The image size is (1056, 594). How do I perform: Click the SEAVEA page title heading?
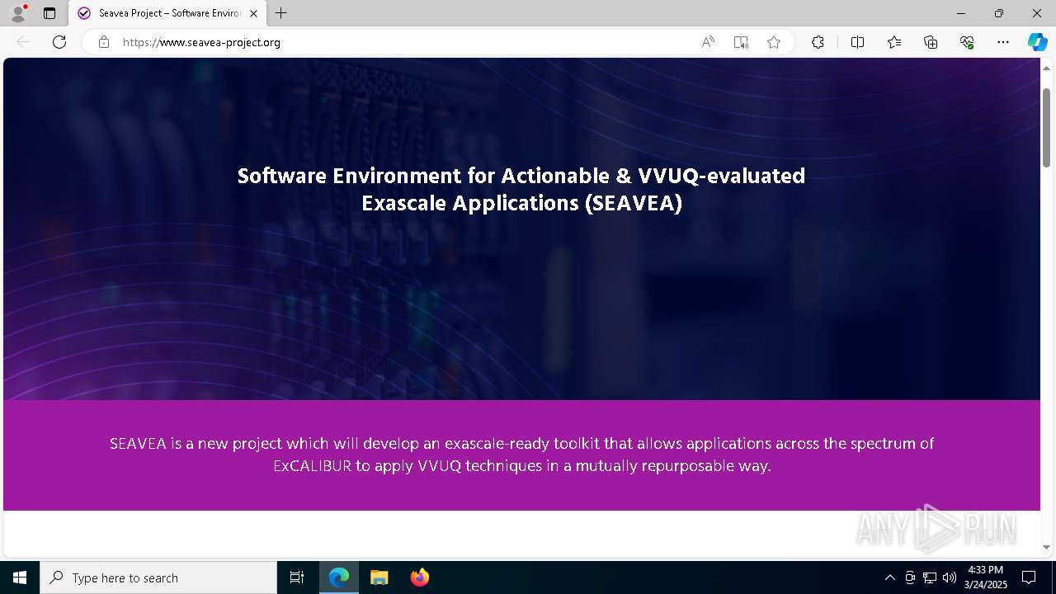click(x=521, y=189)
